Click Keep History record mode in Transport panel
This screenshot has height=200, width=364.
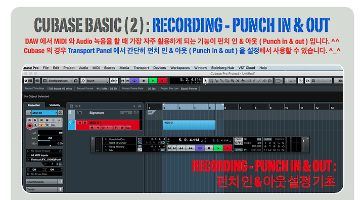tap(117, 147)
